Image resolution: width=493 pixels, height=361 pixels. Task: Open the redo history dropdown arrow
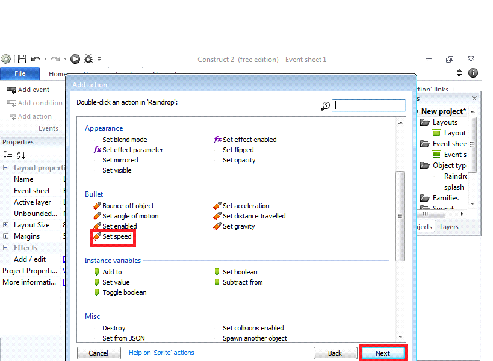[65, 59]
